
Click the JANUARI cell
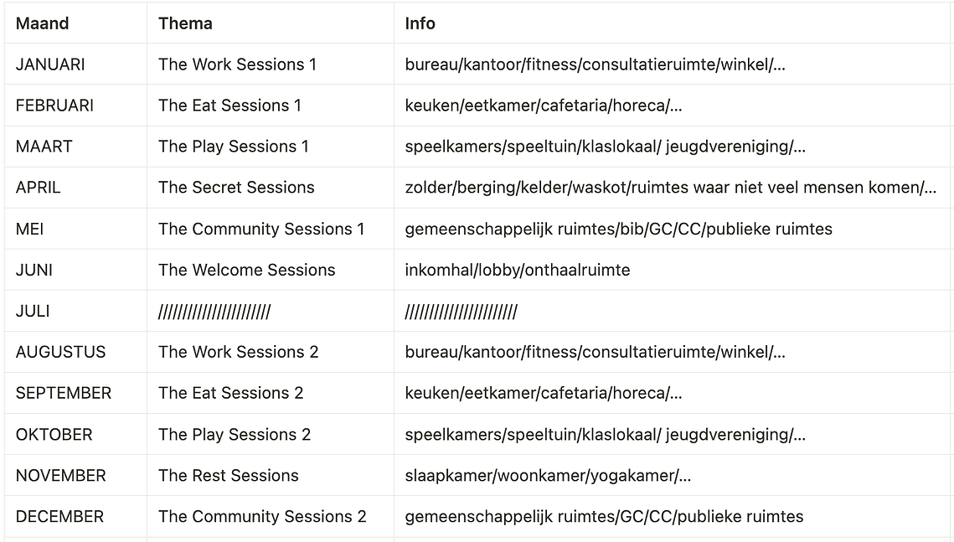(75, 64)
